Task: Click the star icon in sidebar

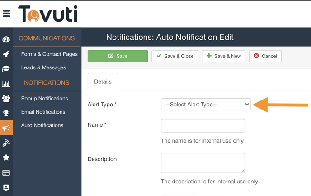Action: click(x=6, y=158)
